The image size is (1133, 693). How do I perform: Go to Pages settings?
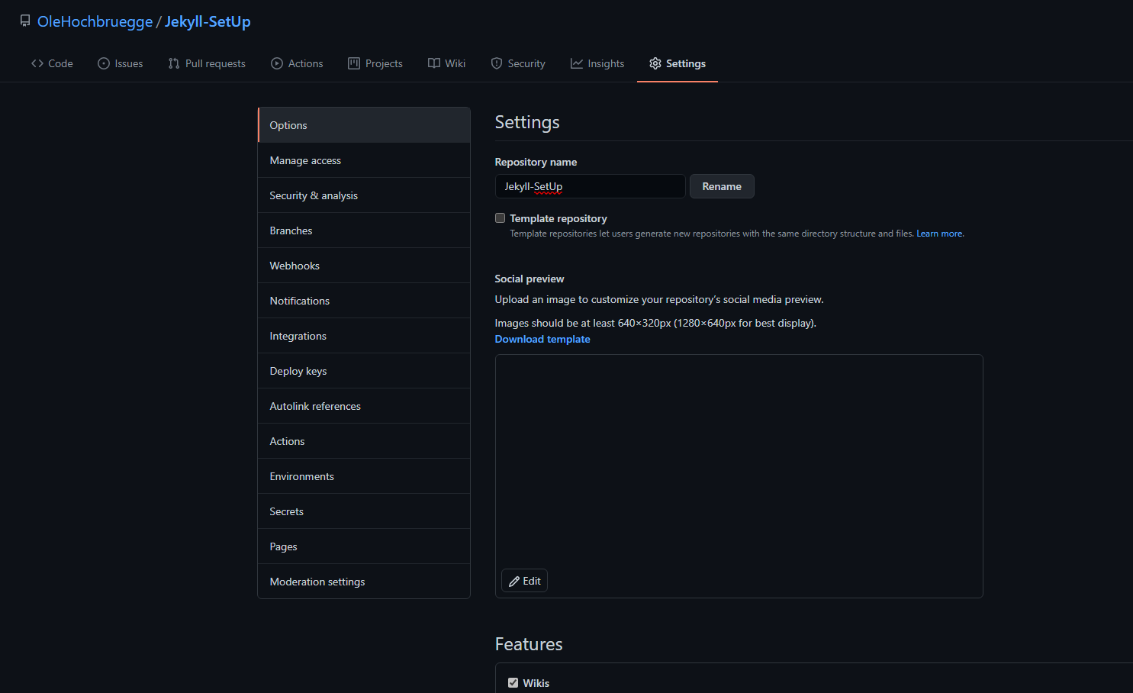click(364, 546)
